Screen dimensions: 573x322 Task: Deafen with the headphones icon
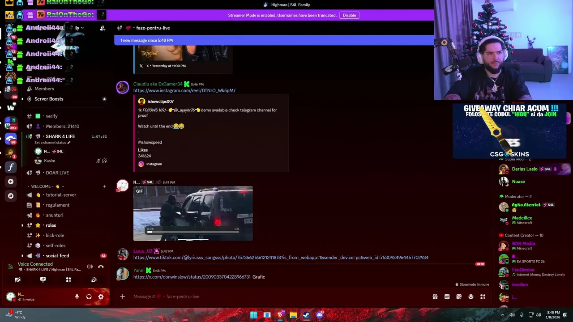pos(89,297)
